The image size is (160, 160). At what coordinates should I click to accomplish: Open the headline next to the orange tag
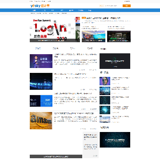(x=103, y=18)
